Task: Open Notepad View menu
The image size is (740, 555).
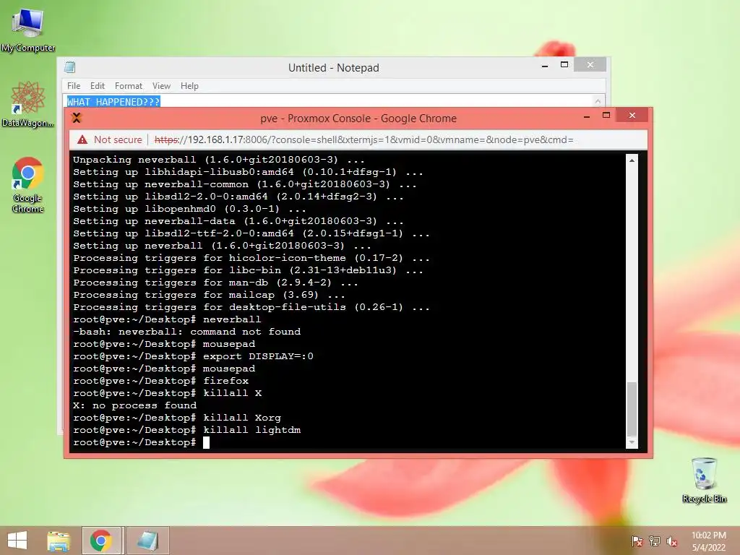Action: 161,86
